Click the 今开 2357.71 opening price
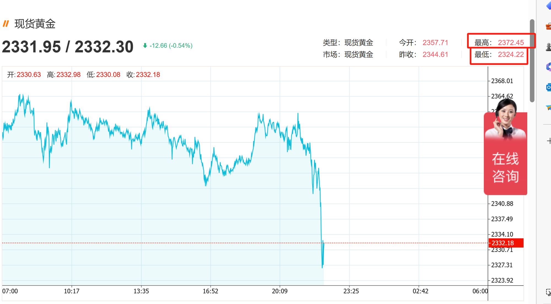 pos(435,43)
